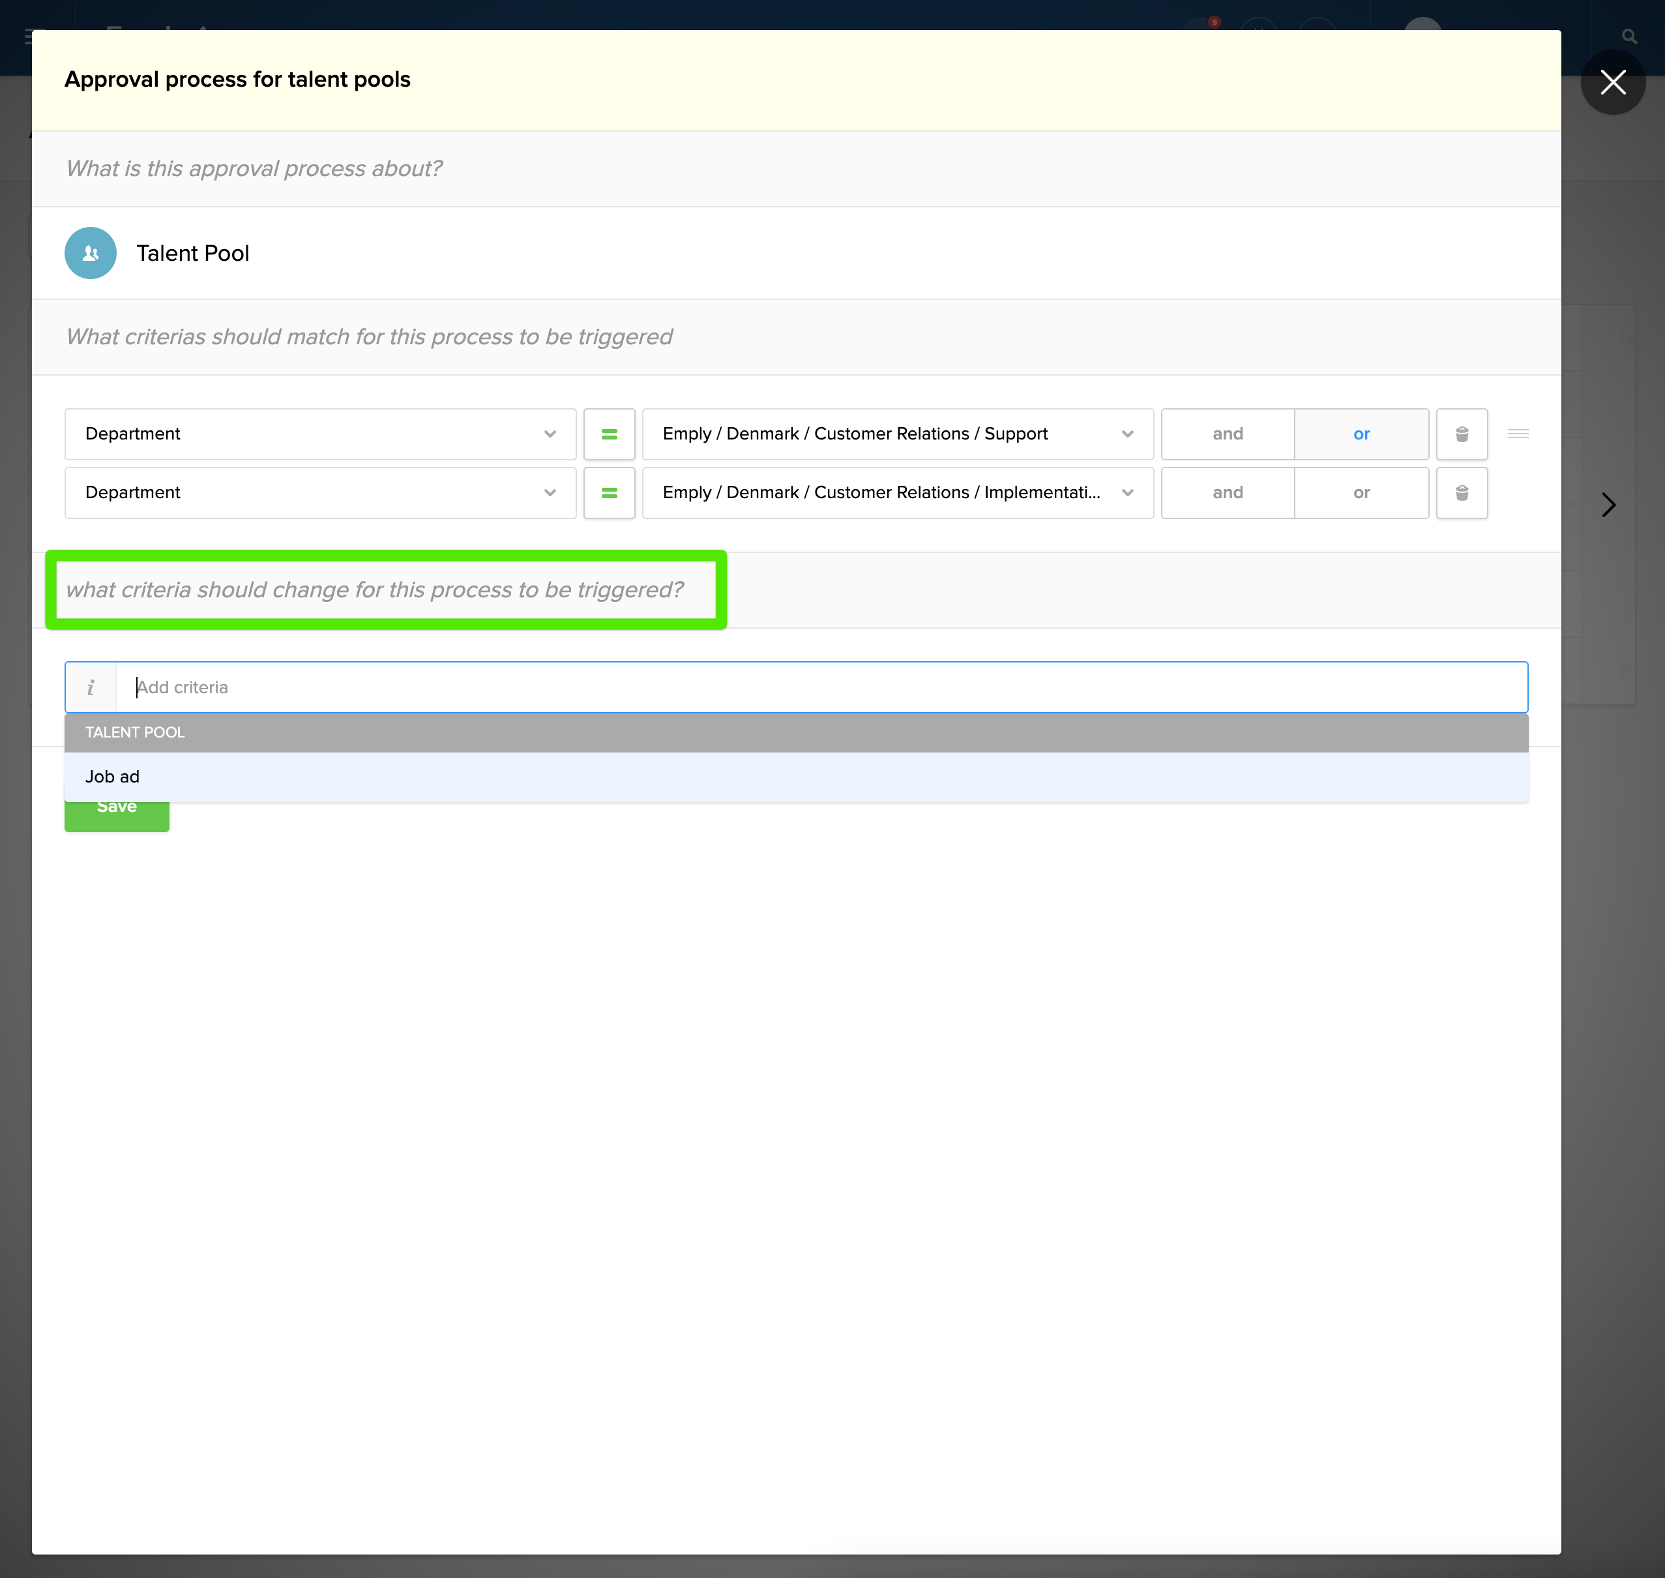Viewport: 1665px width, 1578px height.
Task: Expand the Customer Relations / Support value dropdown
Action: [897, 434]
